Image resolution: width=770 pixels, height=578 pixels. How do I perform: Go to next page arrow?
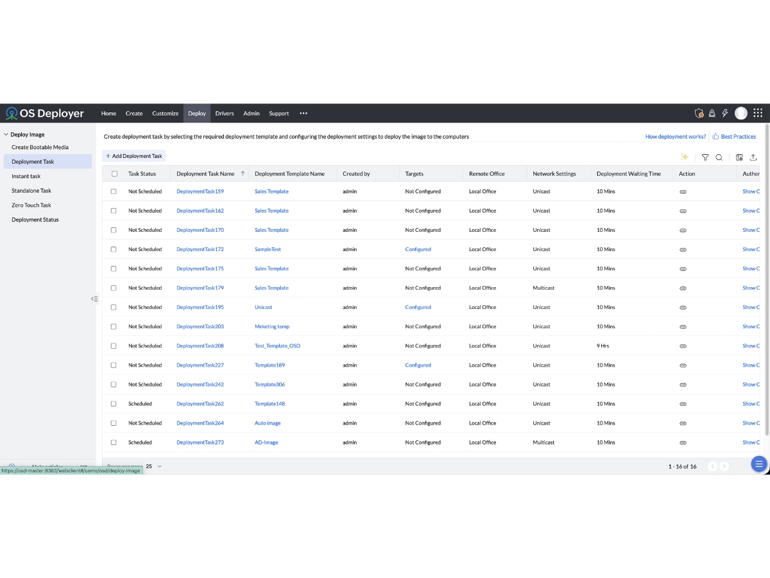click(x=724, y=466)
